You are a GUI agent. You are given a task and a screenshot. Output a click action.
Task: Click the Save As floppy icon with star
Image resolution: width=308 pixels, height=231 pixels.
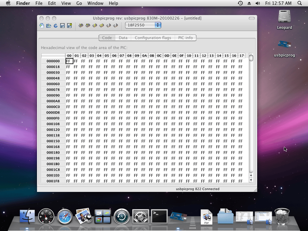coord(69,25)
